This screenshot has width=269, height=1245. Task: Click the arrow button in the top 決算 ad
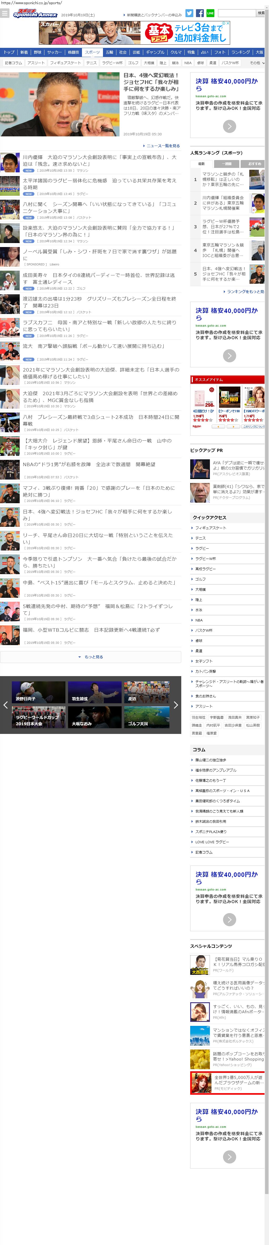pyautogui.click(x=229, y=127)
